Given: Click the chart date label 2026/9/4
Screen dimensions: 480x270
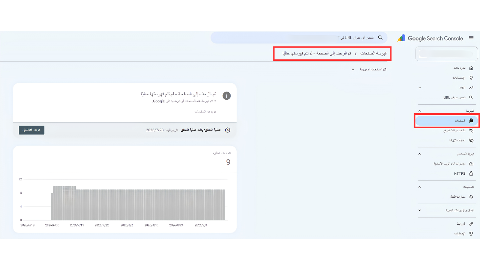Looking at the screenshot, I should tap(202, 225).
